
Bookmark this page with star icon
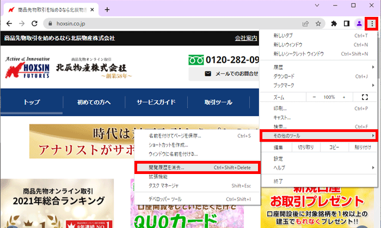[x=318, y=23]
